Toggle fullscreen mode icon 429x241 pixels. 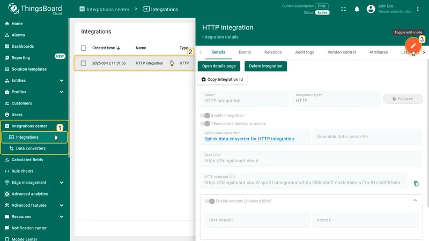click(343, 9)
